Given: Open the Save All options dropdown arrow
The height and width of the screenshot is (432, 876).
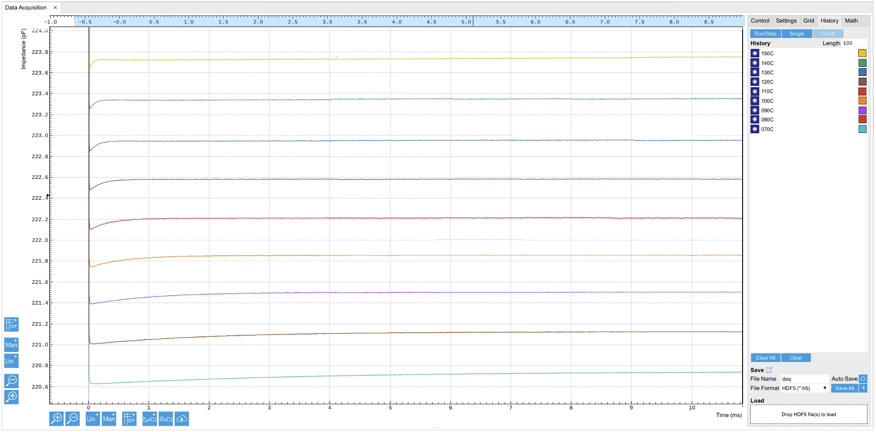Looking at the screenshot, I should click(x=863, y=388).
